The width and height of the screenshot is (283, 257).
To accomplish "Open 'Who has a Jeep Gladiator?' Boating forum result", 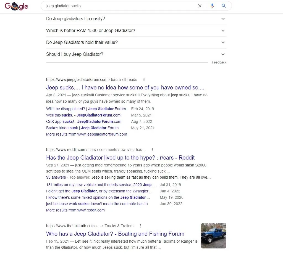I will coord(115,234).
